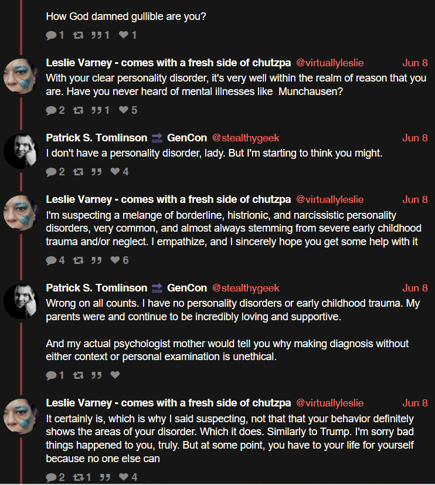
Task: Open Patrick S. Tomlinson name on "personality disorder, lady" tweet
Action: point(97,138)
